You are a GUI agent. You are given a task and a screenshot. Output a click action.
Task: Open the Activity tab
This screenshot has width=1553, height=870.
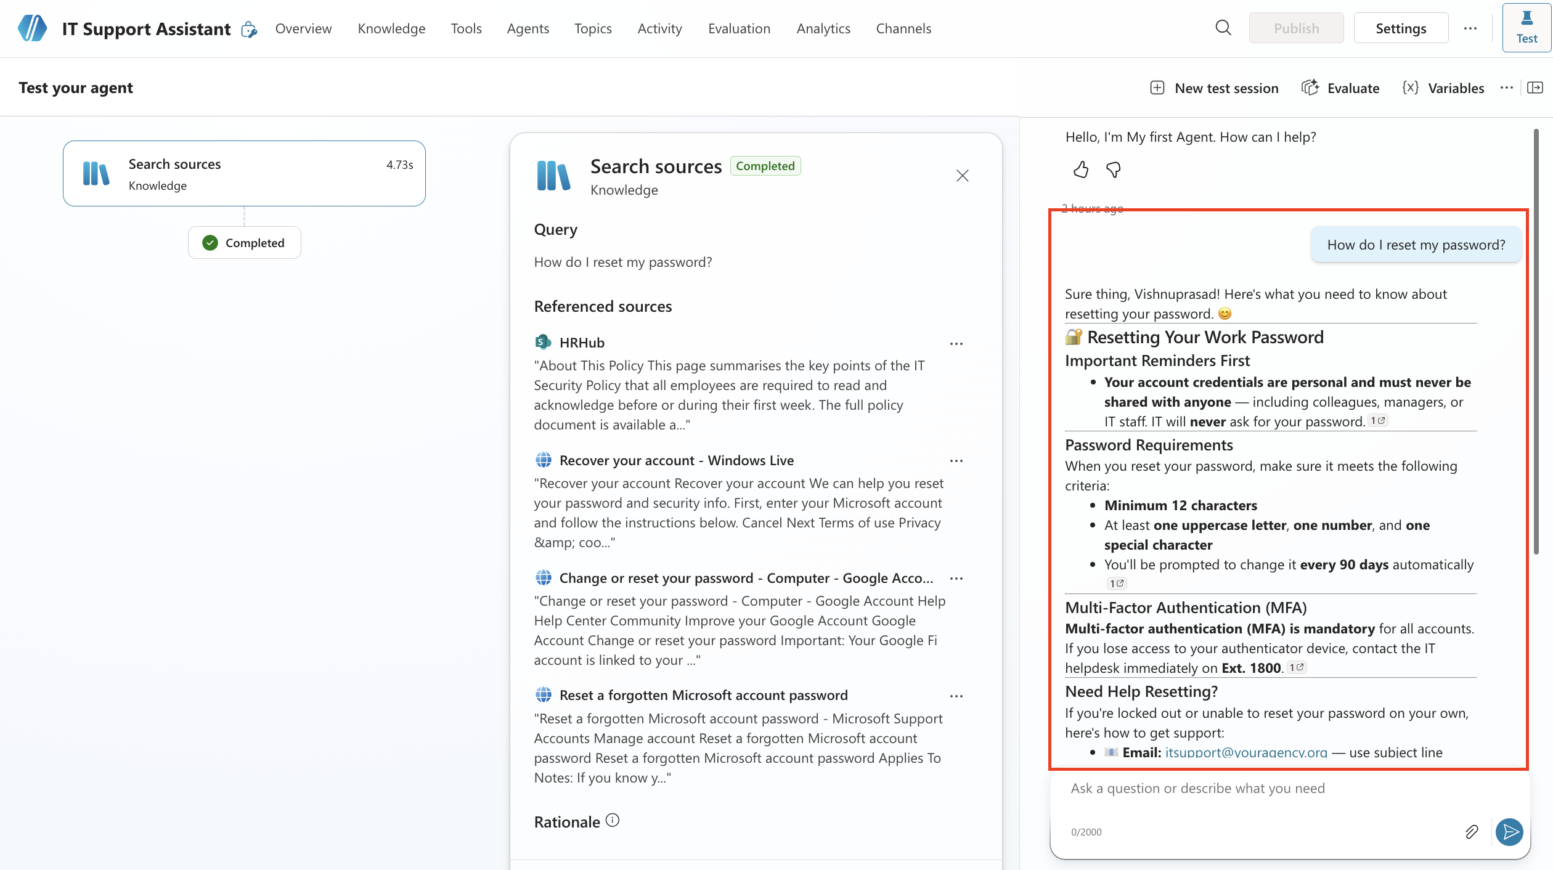point(660,28)
